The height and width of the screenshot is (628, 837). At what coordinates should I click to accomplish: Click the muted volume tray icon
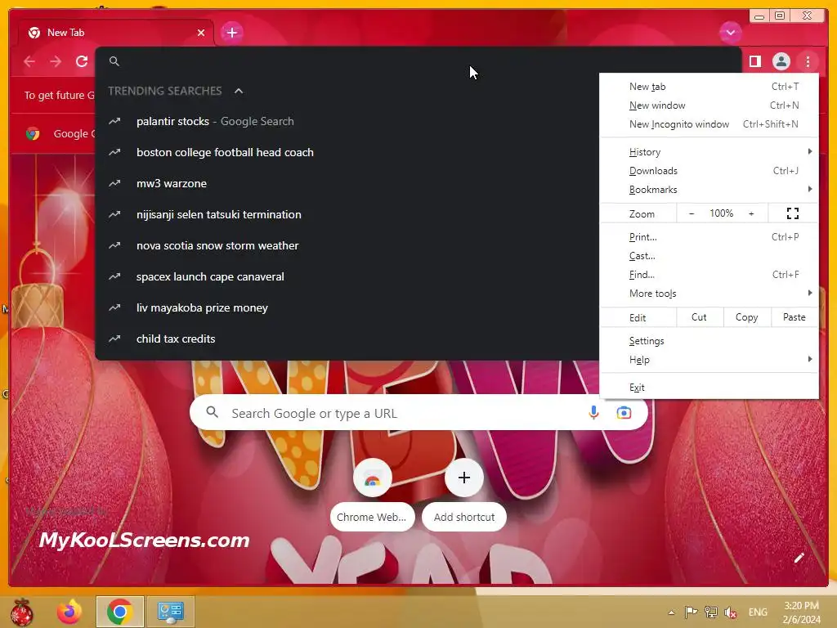tap(730, 612)
